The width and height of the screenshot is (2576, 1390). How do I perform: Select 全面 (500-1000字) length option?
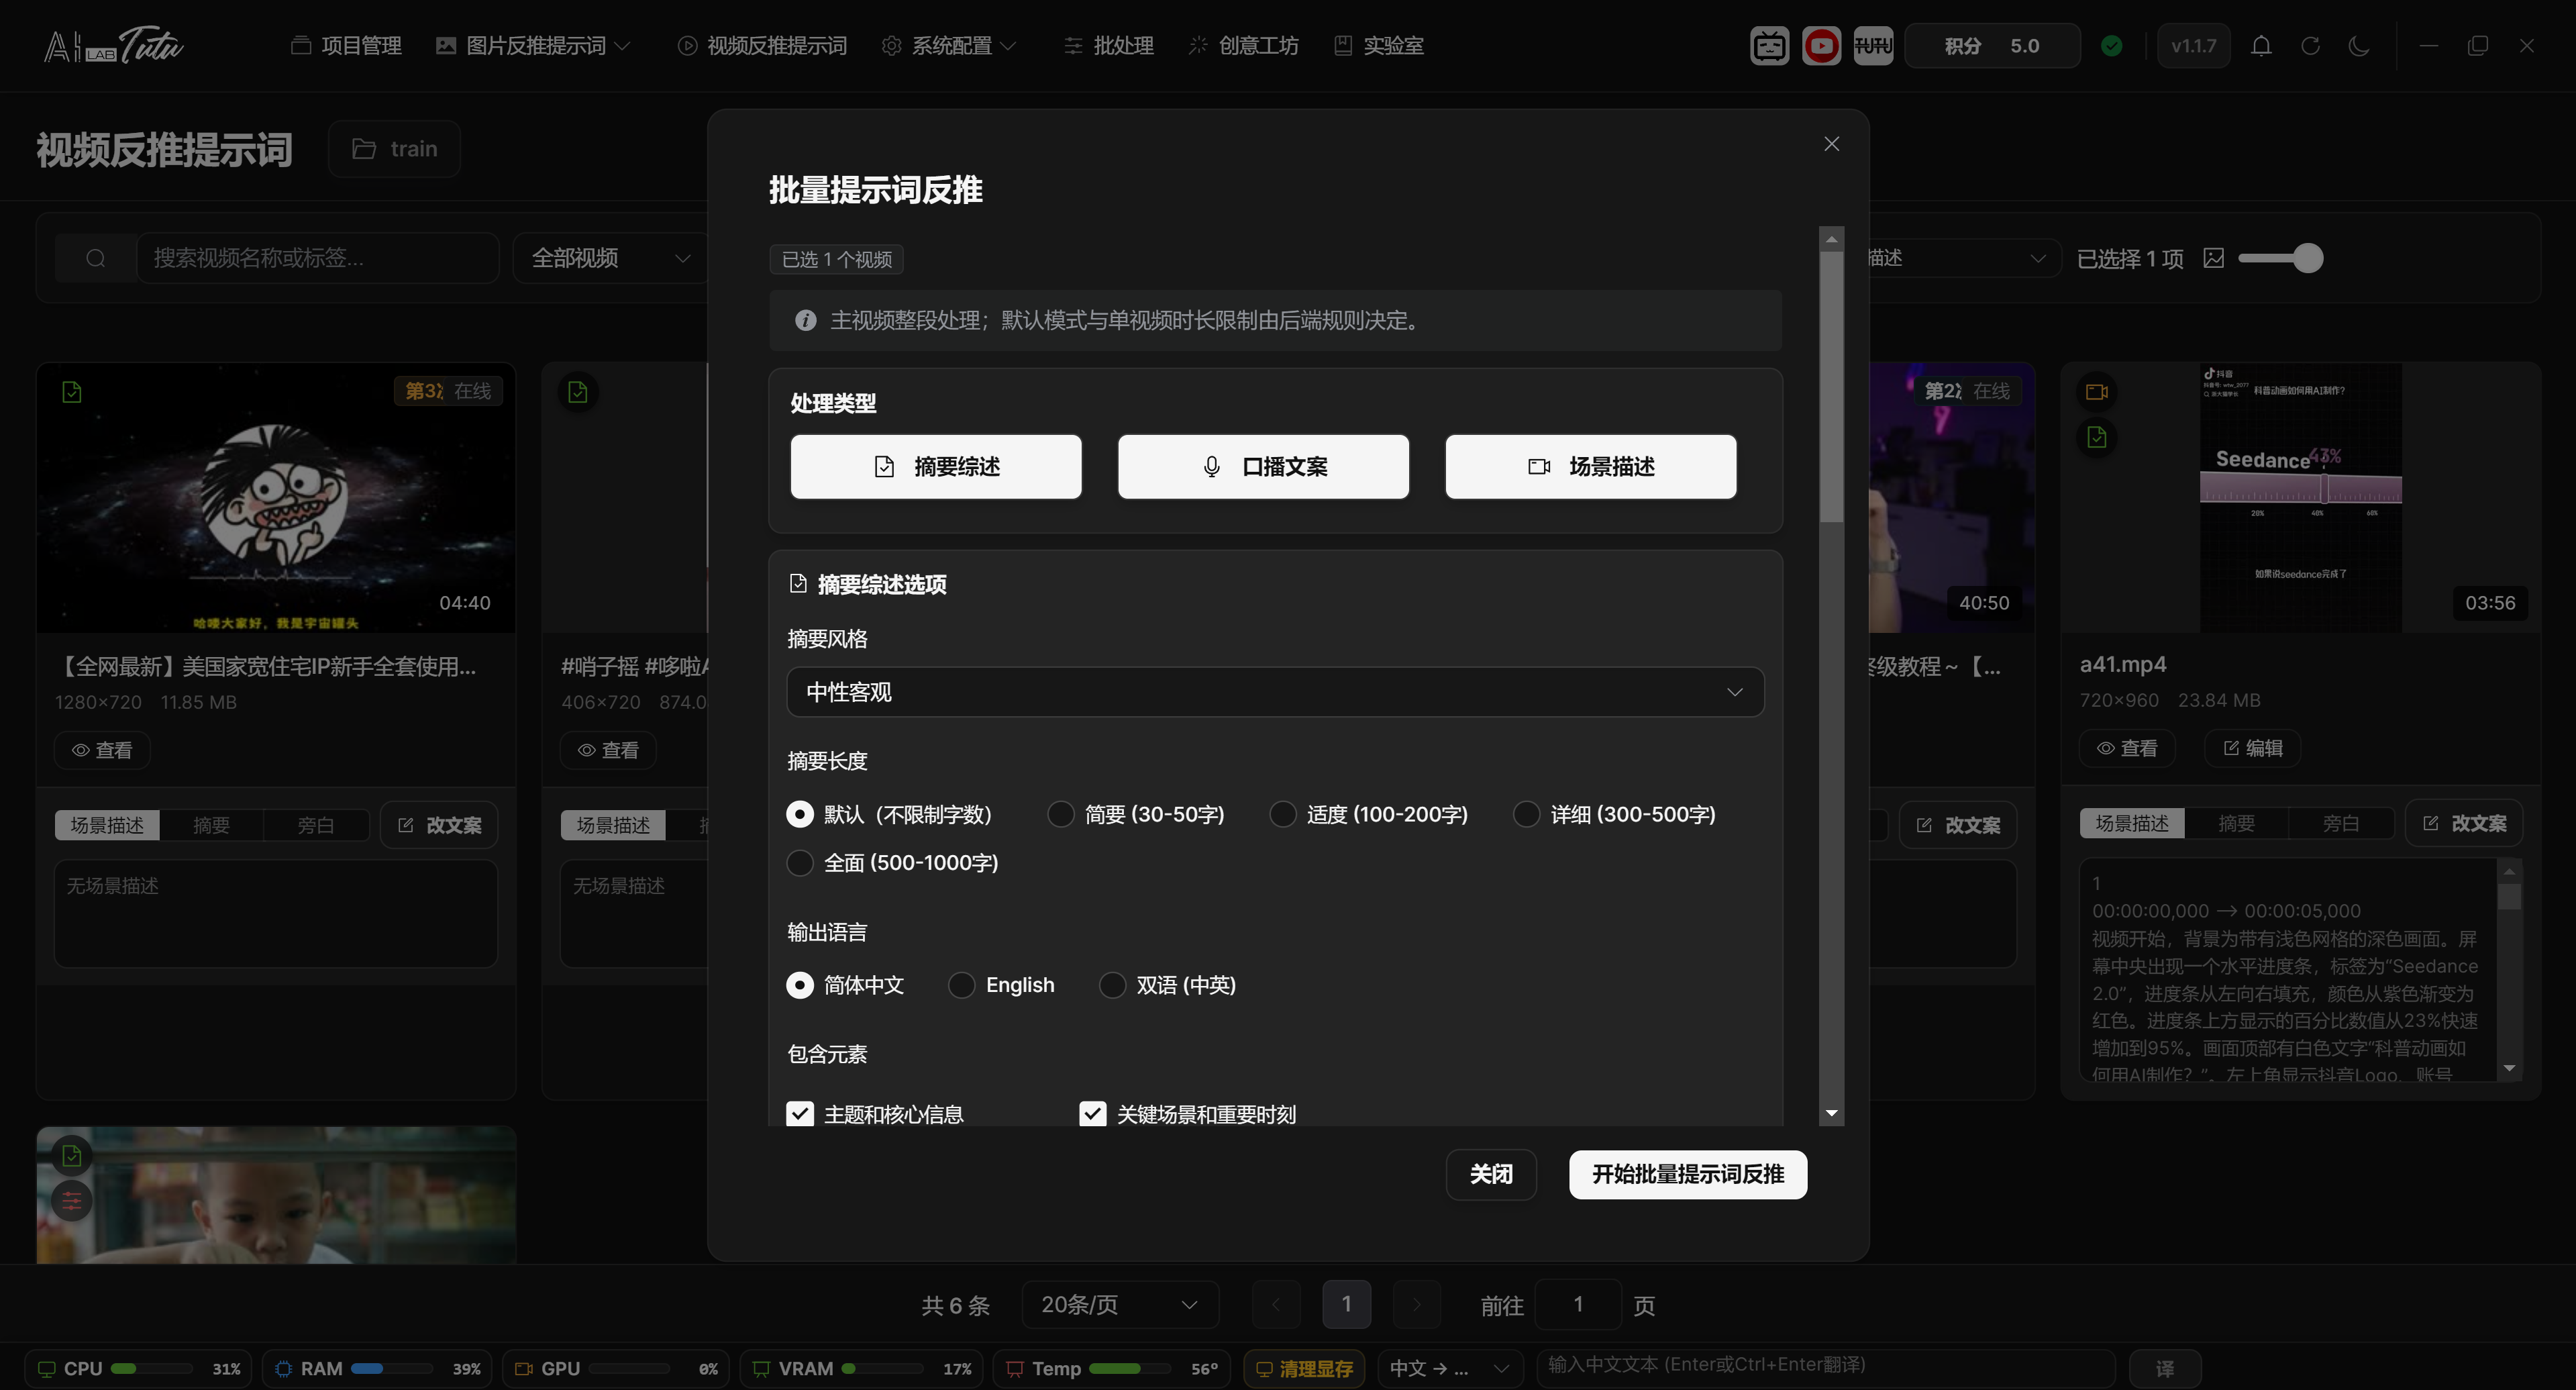(893, 862)
